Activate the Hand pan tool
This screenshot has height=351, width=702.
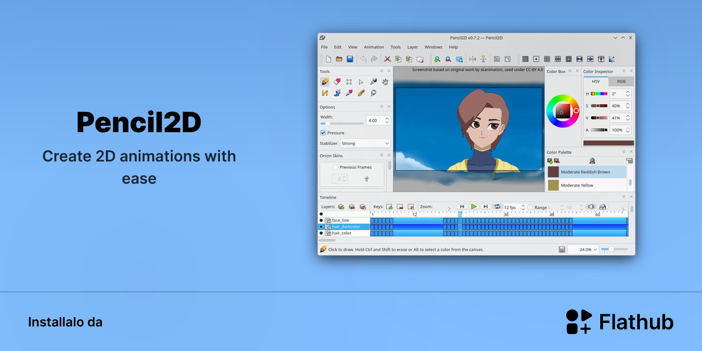pos(385,82)
